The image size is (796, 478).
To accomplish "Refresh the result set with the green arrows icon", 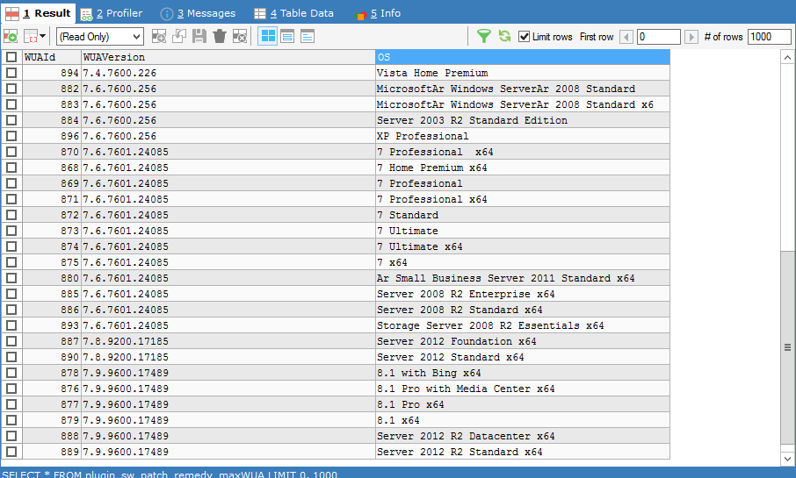I will [x=504, y=36].
